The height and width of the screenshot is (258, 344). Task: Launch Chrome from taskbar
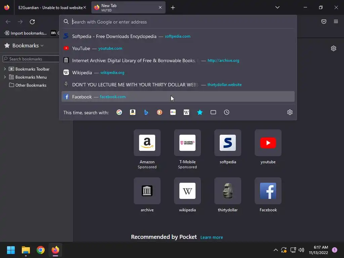41,250
